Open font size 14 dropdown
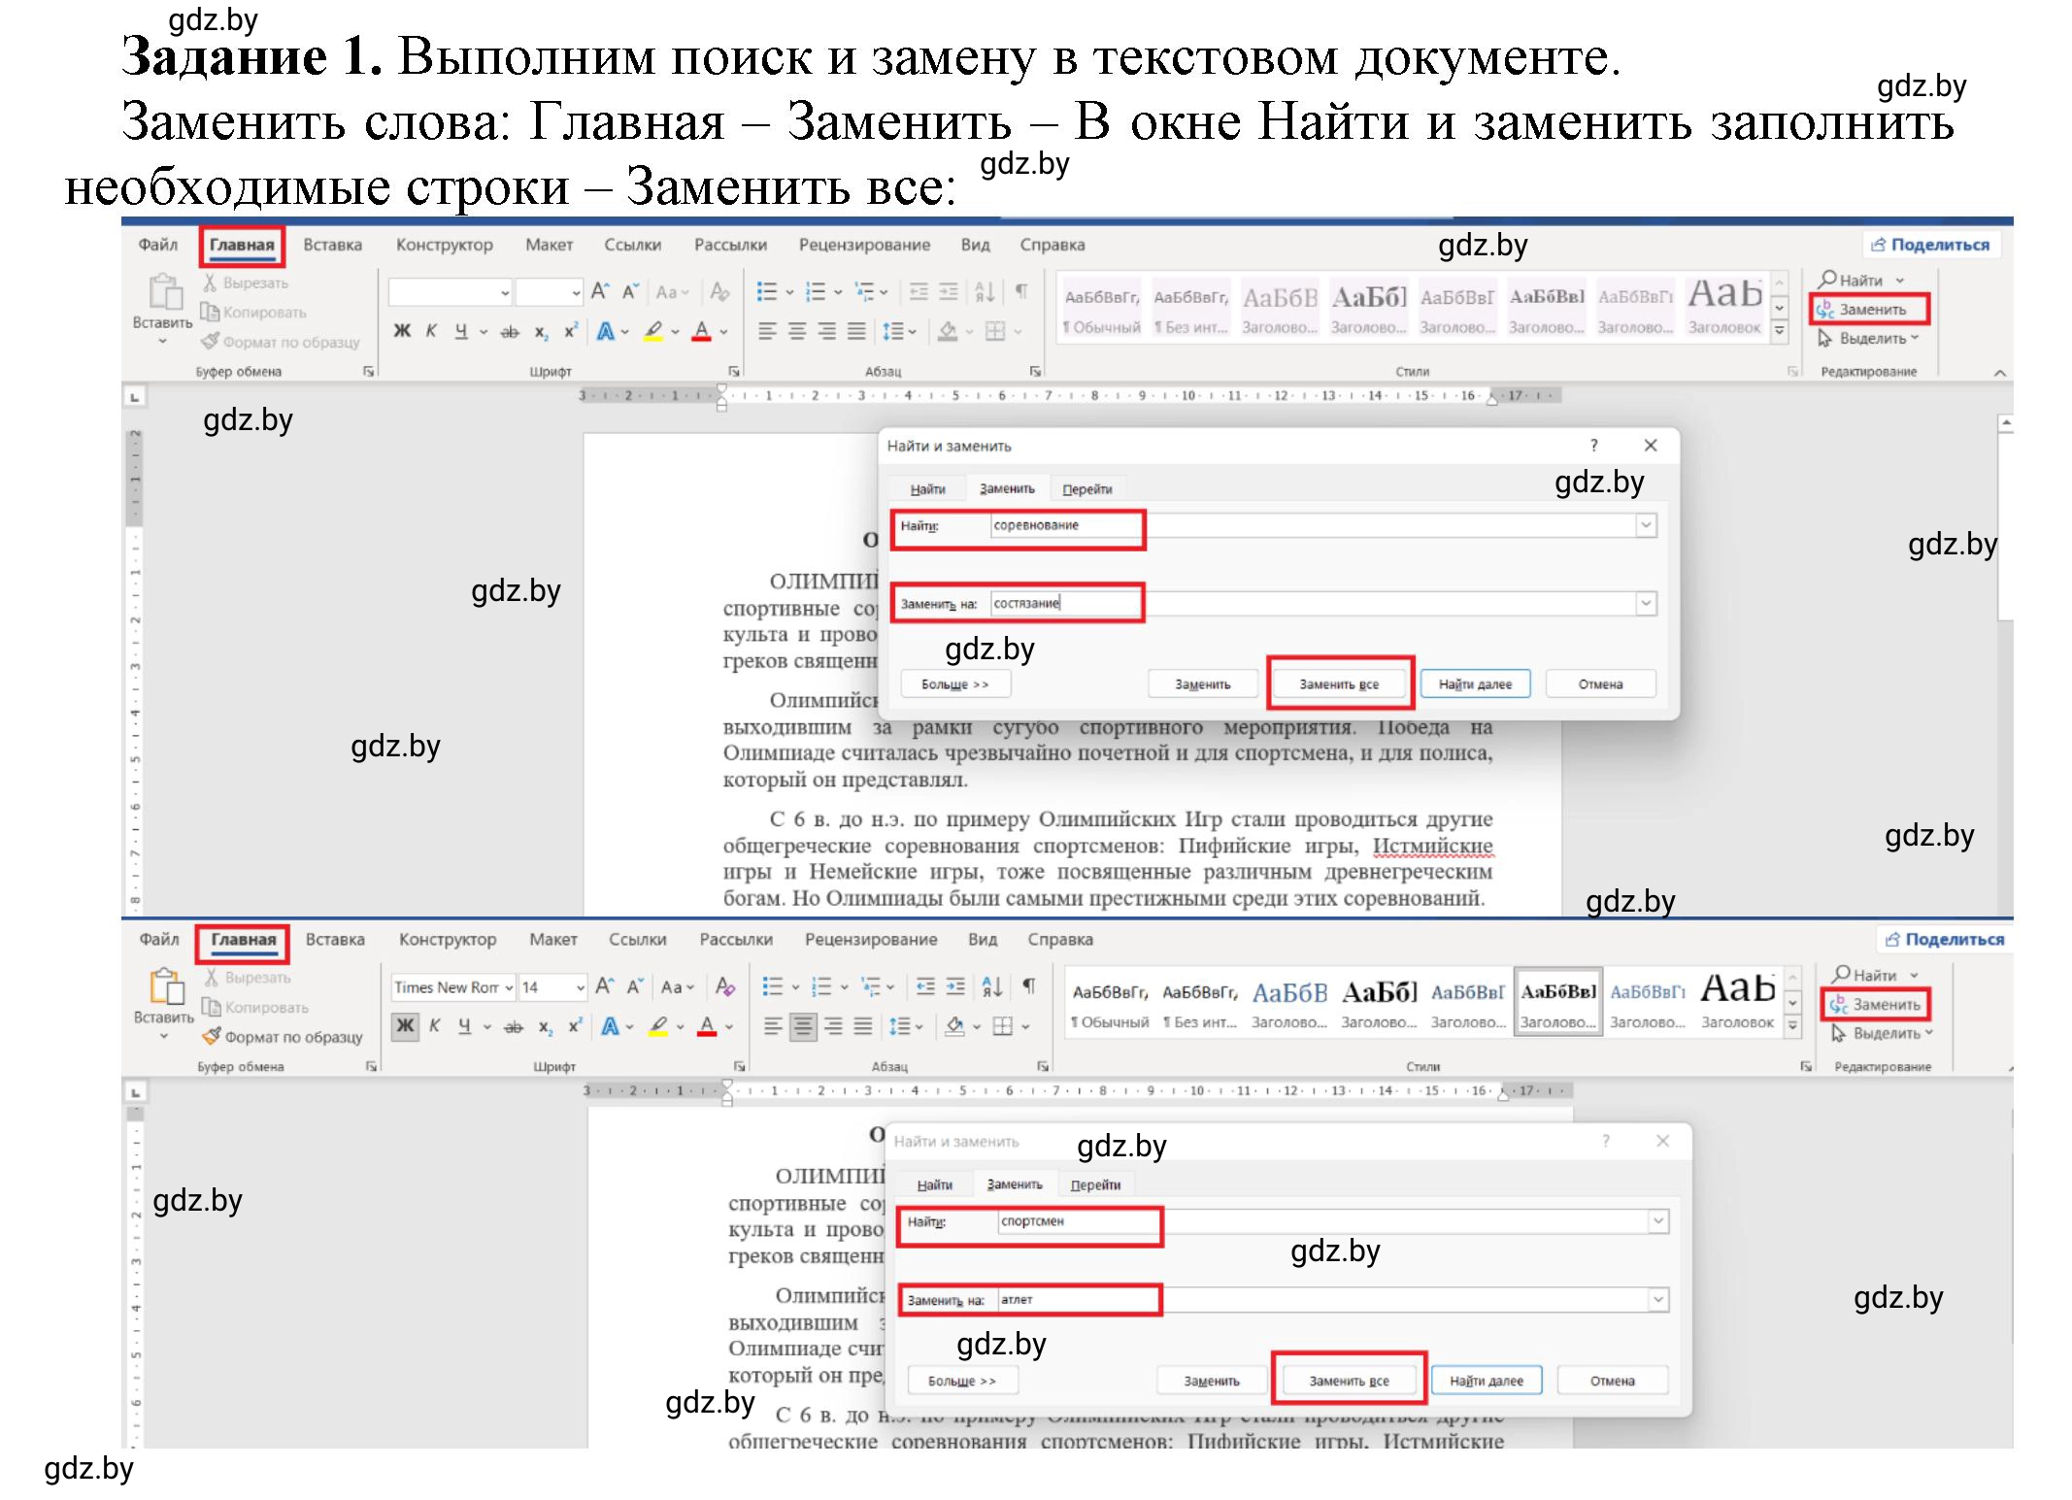This screenshot has height=1500, width=2072. [581, 987]
